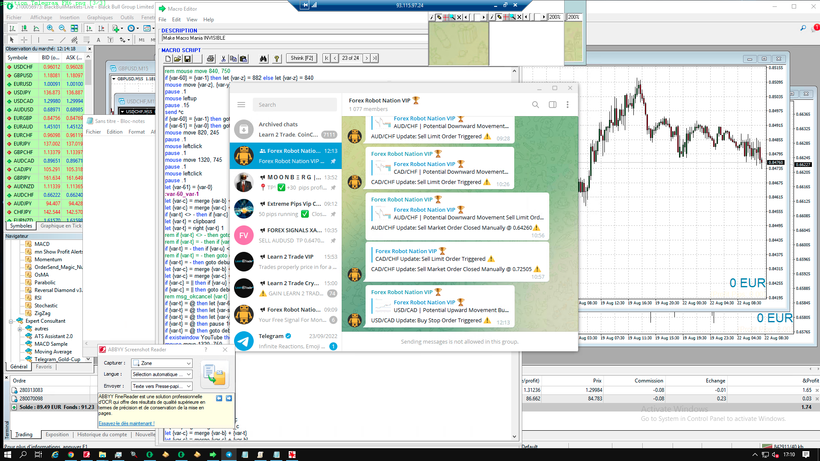Select the trendline drawing tool
The height and width of the screenshot is (461, 820).
pos(62,40)
